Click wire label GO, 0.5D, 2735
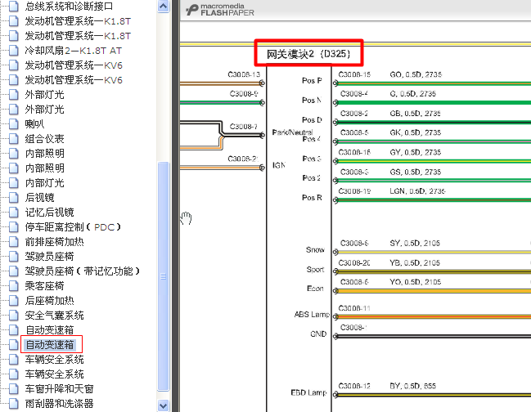Image resolution: width=531 pixels, height=412 pixels. (x=416, y=74)
